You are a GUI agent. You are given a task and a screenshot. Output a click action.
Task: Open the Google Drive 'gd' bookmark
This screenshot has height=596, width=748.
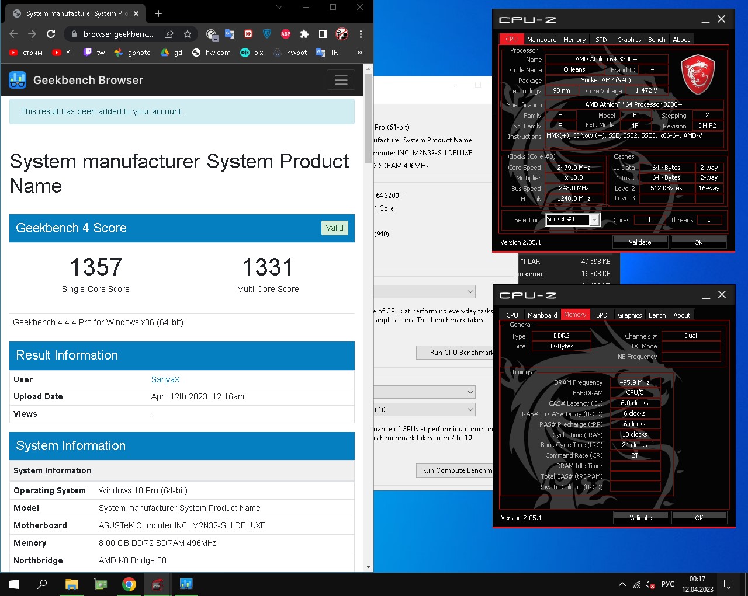(x=172, y=53)
